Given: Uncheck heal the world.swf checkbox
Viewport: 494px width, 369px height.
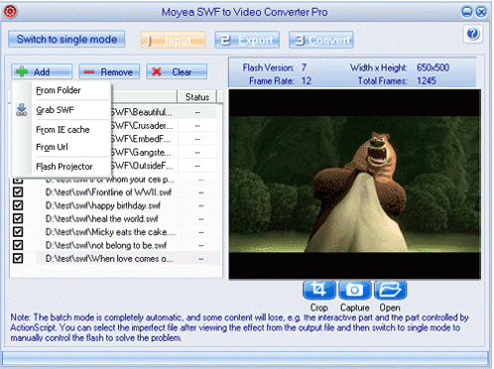Looking at the screenshot, I should pos(18,218).
